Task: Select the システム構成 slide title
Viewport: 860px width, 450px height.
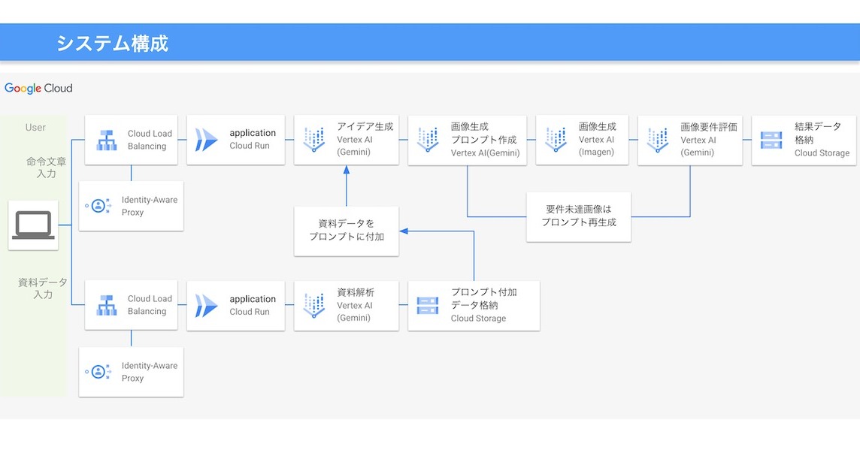Action: (x=112, y=43)
